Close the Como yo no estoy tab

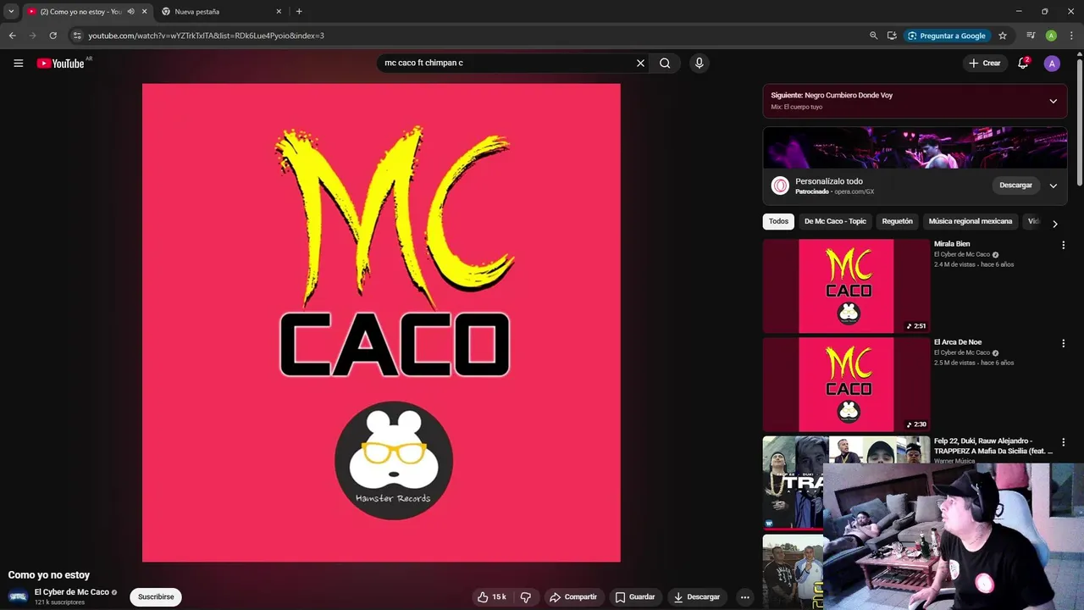pyautogui.click(x=144, y=11)
